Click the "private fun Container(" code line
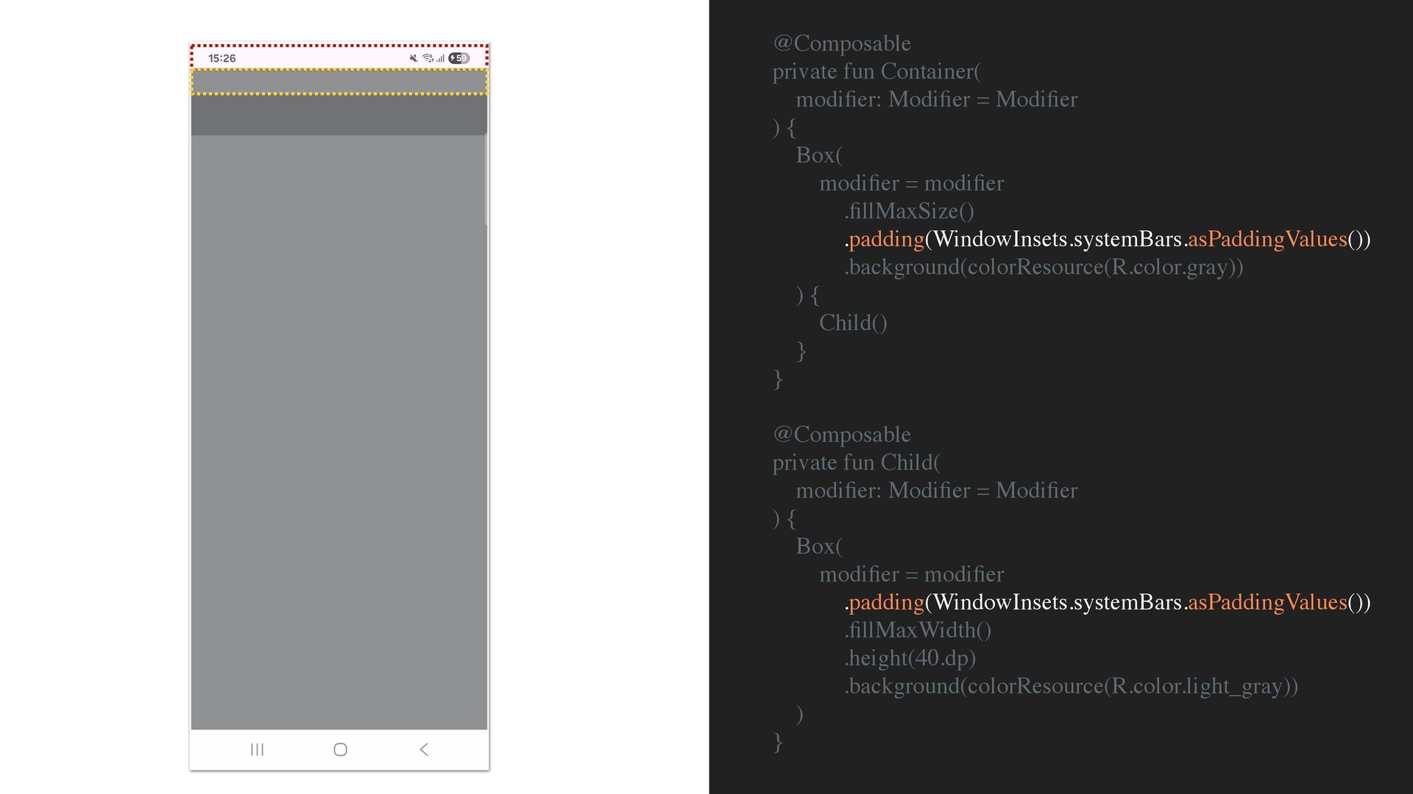Screen dimensions: 1413x794 pyautogui.click(x=877, y=71)
